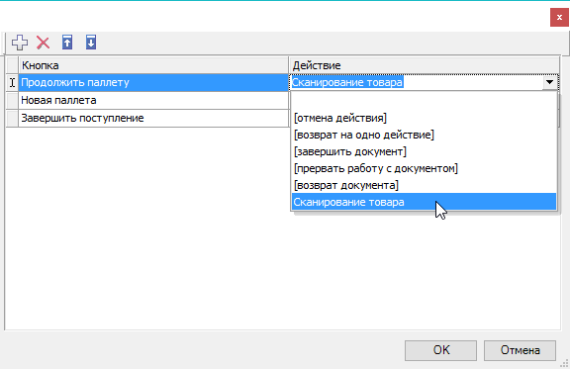Click the Сканирование товара combo text field
This screenshot has width=570, height=369.
(x=417, y=82)
